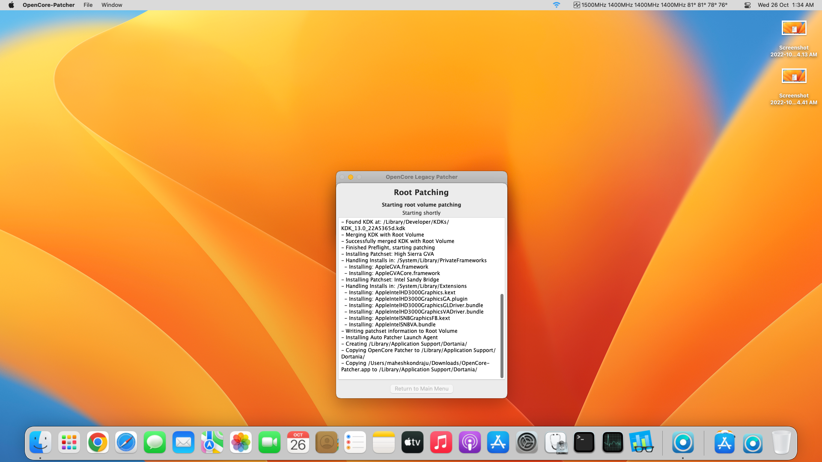
Task: Open System Settings gear icon
Action: 527,442
